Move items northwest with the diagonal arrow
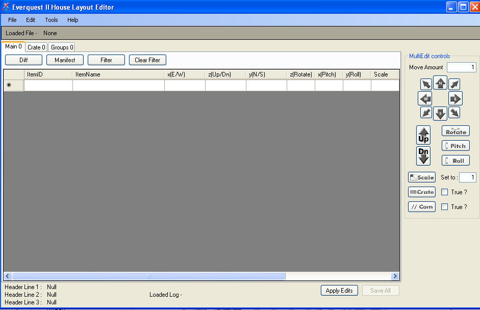The width and height of the screenshot is (480, 310). pyautogui.click(x=426, y=84)
